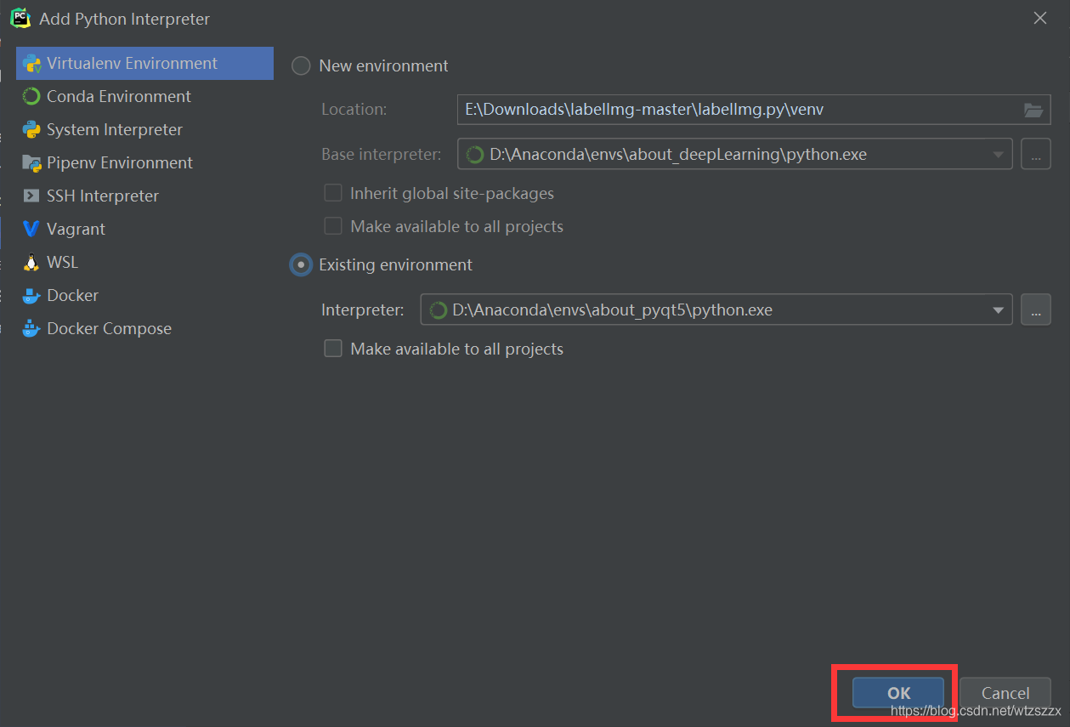Select the Existing environment radio button
The image size is (1070, 727).
coord(301,265)
